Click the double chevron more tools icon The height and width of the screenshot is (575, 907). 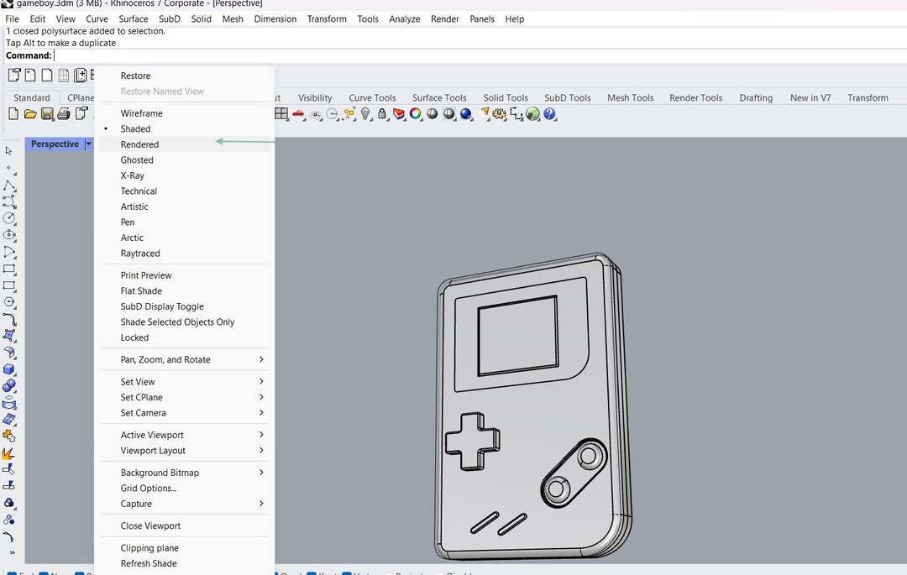coord(12,552)
